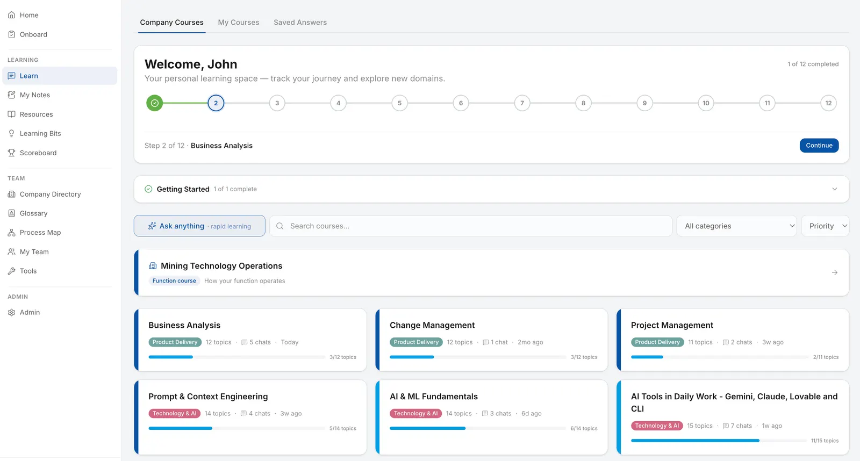Click the Ask anything rapid learning button
This screenshot has width=860, height=461.
pos(199,226)
